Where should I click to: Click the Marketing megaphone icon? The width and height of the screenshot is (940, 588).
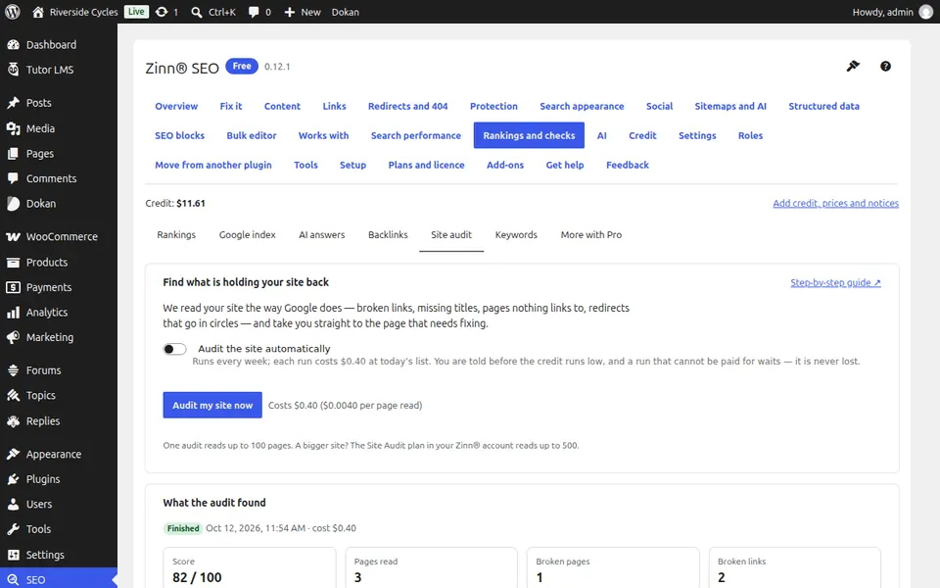point(13,337)
